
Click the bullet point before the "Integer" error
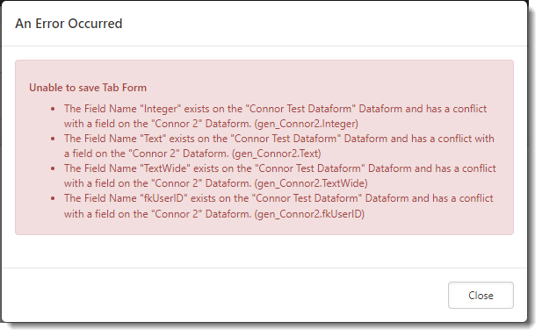tap(53, 109)
